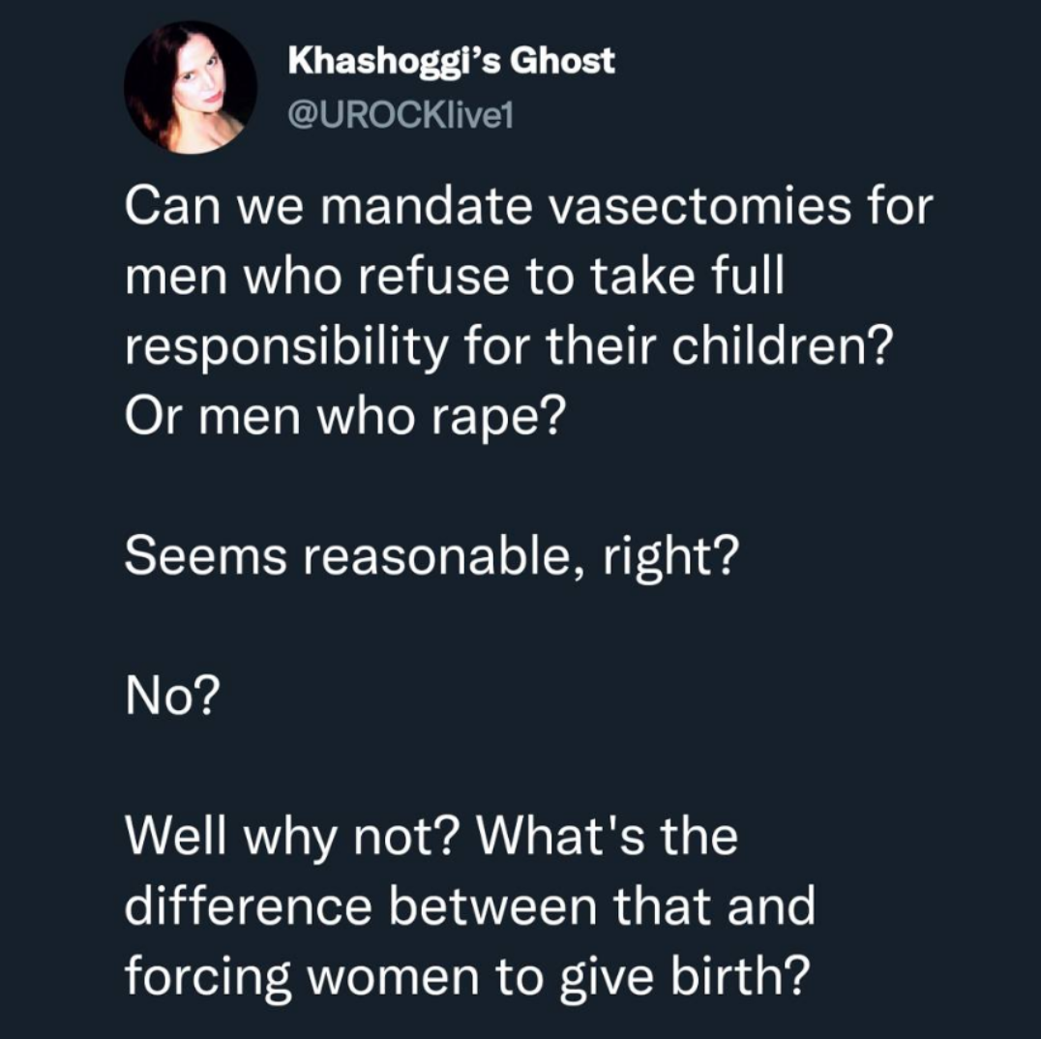
Task: Click the words 'What's the' in tweet
Action: coord(609,835)
